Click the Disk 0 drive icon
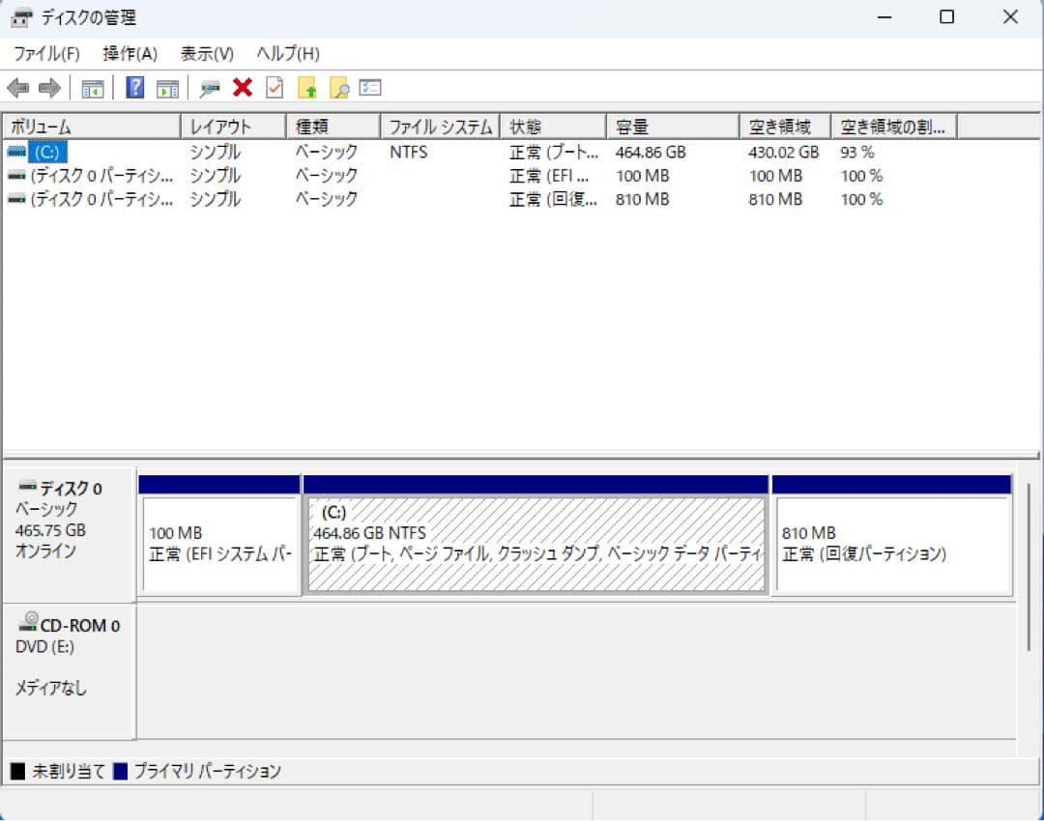 point(27,486)
